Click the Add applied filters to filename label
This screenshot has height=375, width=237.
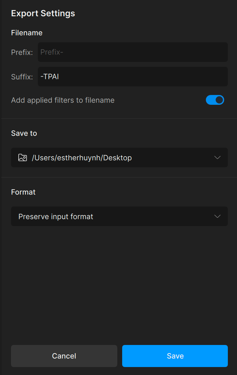point(63,100)
